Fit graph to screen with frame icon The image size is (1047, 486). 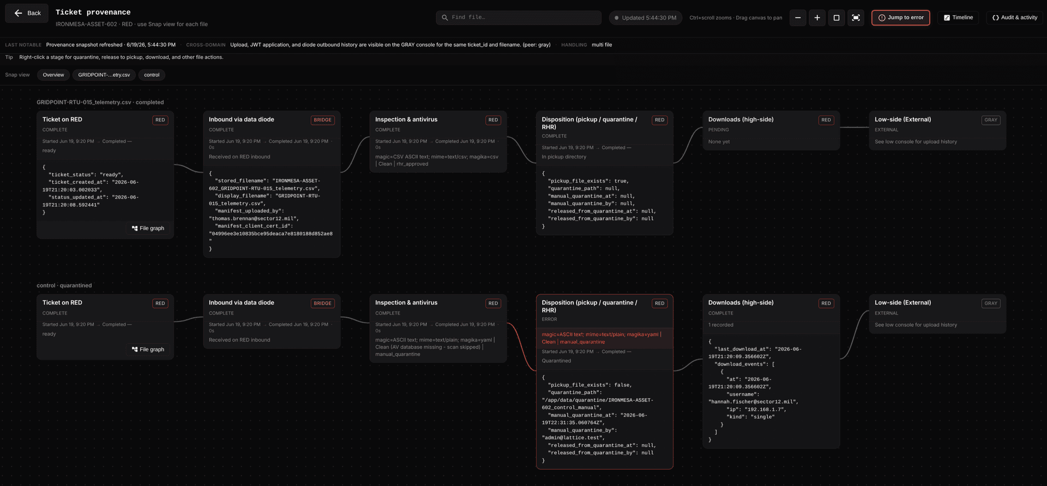pos(856,17)
